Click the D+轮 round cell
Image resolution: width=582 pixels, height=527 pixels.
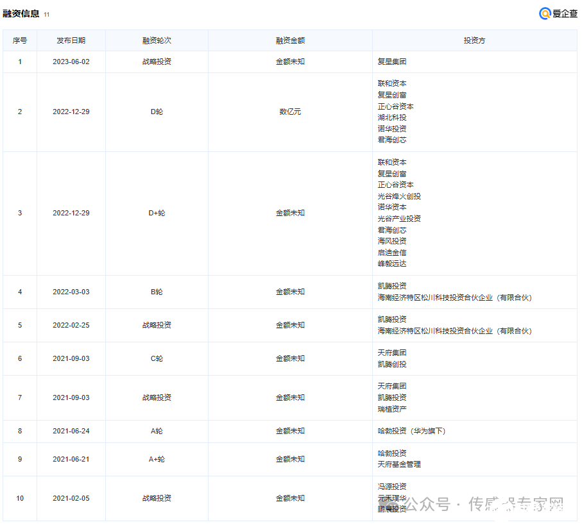[157, 213]
